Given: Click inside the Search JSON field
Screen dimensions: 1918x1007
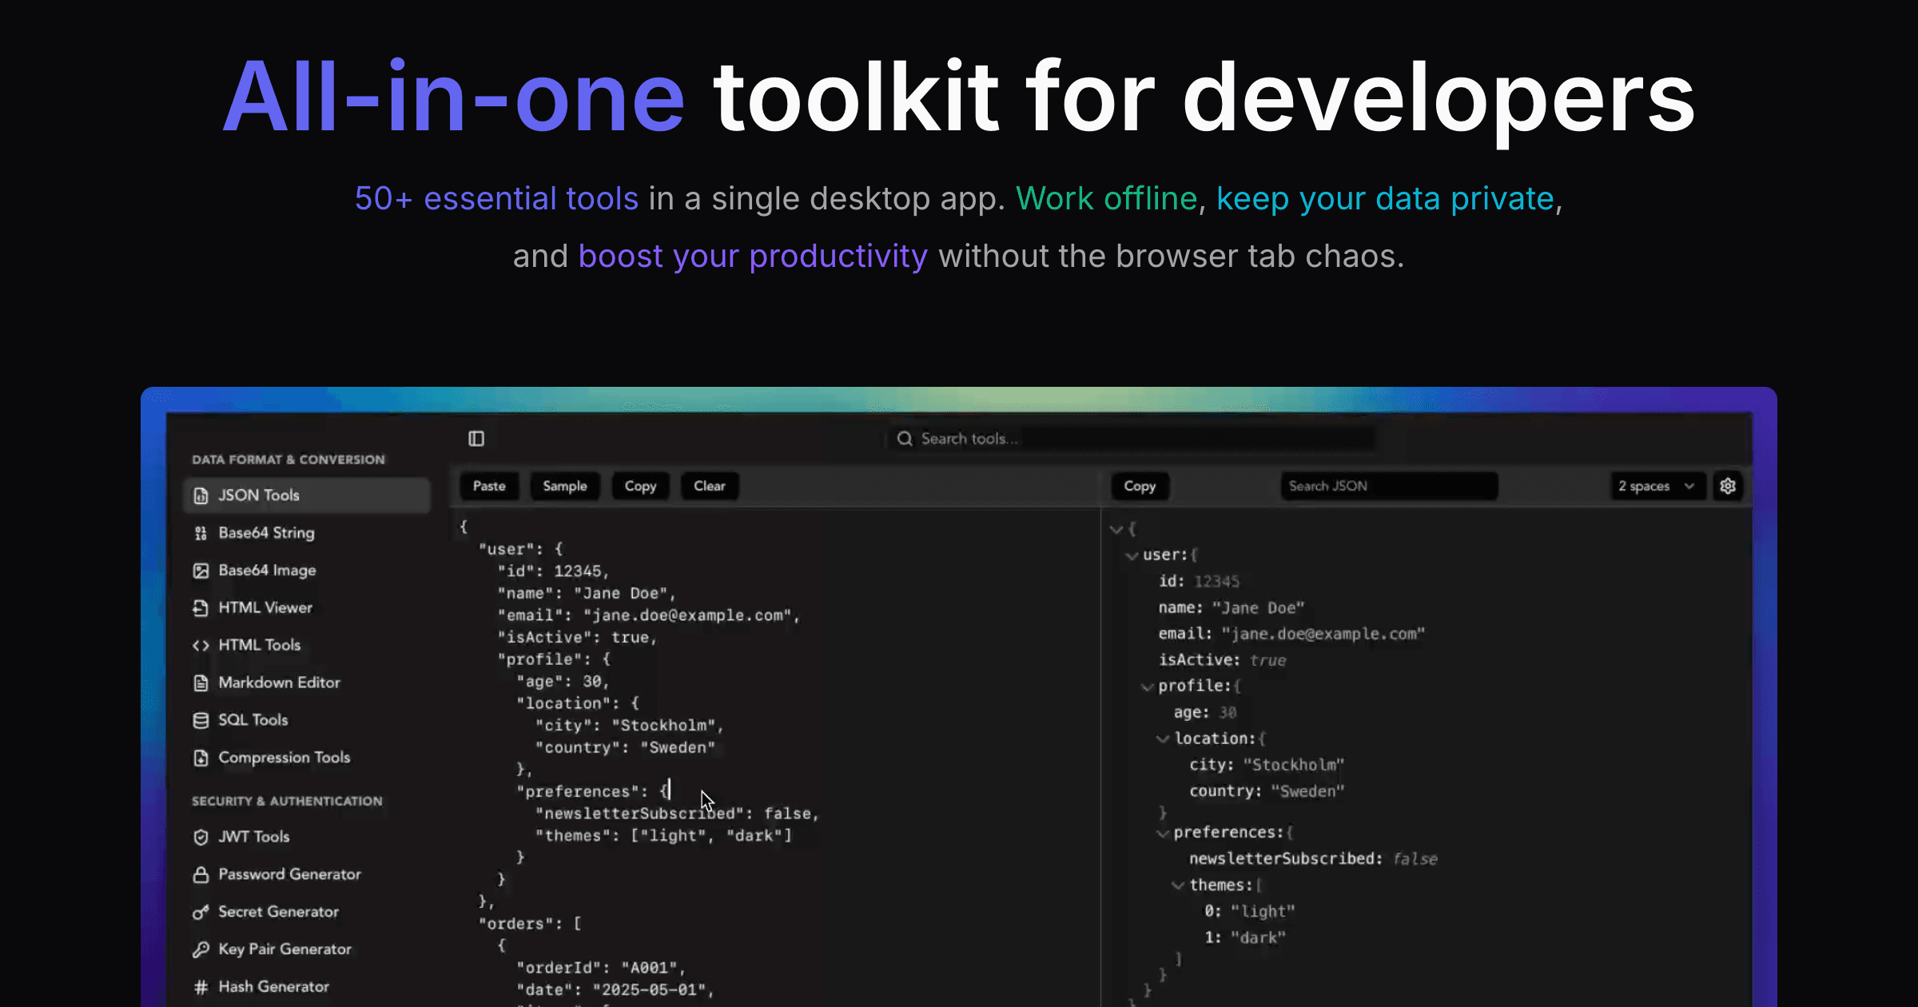Looking at the screenshot, I should [1389, 486].
